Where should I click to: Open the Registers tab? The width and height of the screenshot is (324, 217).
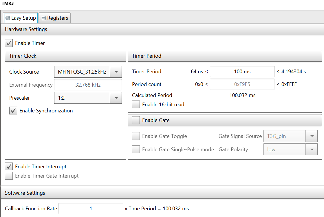[x=55, y=18]
